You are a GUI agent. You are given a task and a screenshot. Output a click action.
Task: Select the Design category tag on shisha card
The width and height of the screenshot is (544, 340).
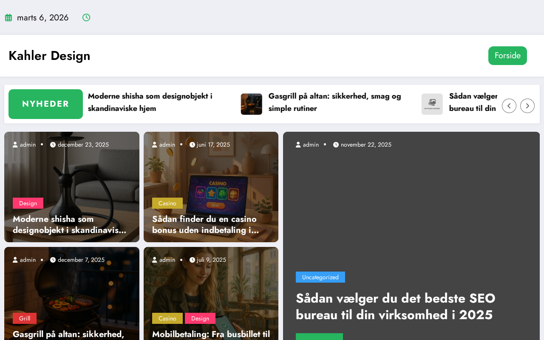coord(28,203)
